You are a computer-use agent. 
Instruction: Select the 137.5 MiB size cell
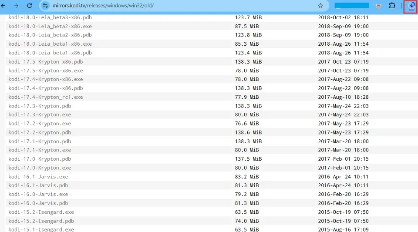tap(249, 159)
